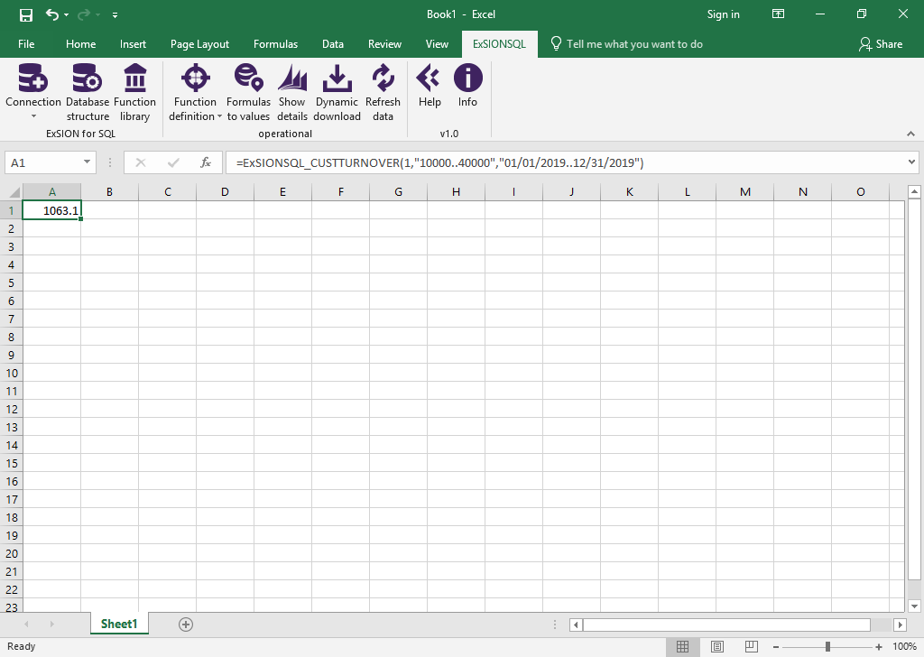This screenshot has height=657, width=924.
Task: Save the workbook with floppy icon
Action: pyautogui.click(x=26, y=14)
